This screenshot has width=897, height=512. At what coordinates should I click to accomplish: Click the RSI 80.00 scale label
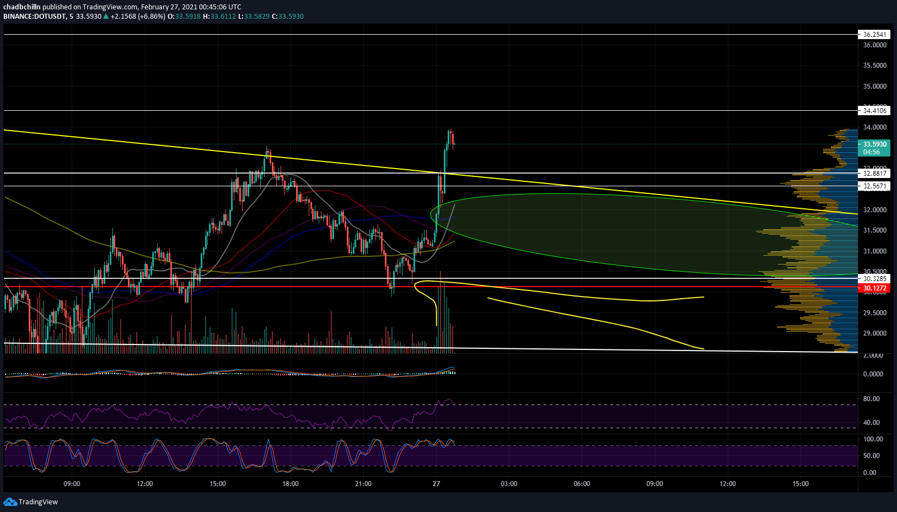pyautogui.click(x=872, y=399)
